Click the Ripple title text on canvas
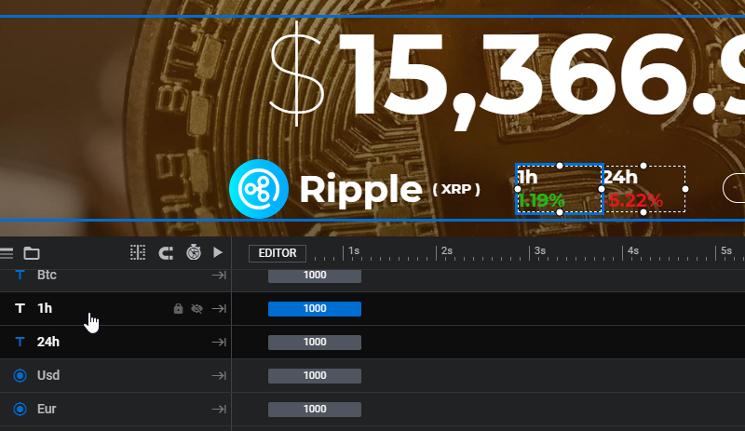Screen dimensions: 745x431 pos(360,191)
